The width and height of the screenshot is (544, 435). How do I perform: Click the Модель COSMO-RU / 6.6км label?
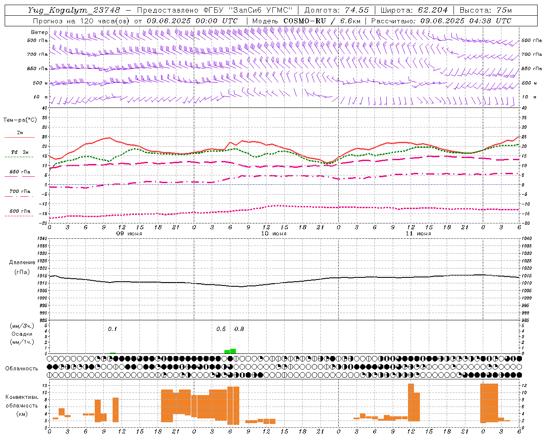306,21
